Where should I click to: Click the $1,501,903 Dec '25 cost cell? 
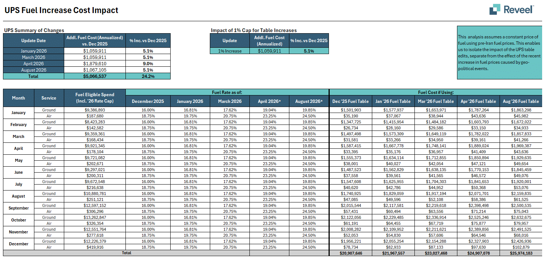tap(351, 110)
